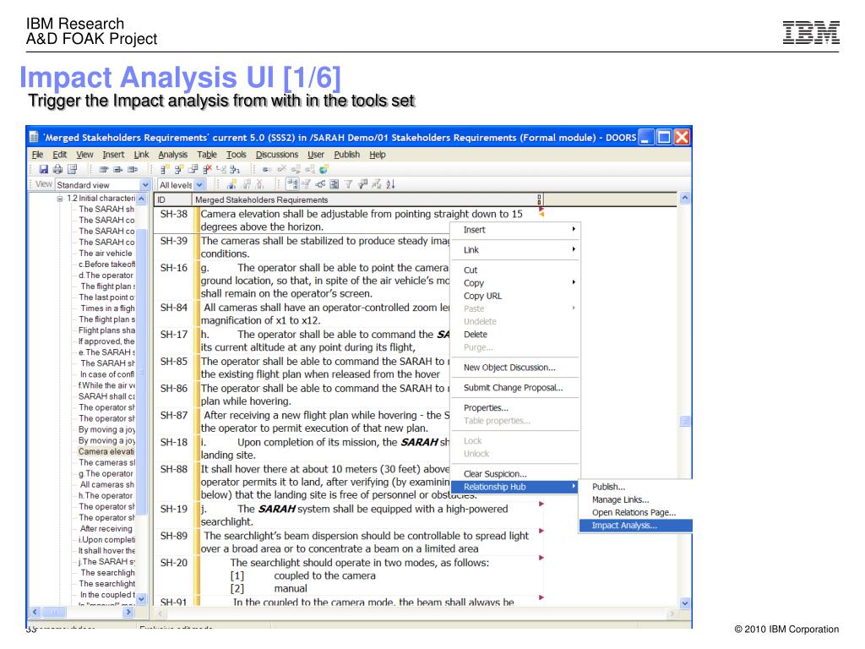Image resolution: width=865 pixels, height=649 pixels.
Task: Choose Submit Change Proposal...
Action: click(x=516, y=387)
